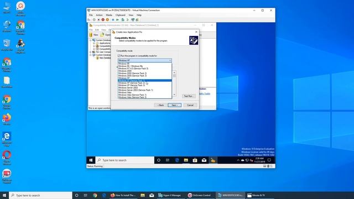Close the Create new Application Fix dialog
The width and height of the screenshot is (354, 199).
196,32
